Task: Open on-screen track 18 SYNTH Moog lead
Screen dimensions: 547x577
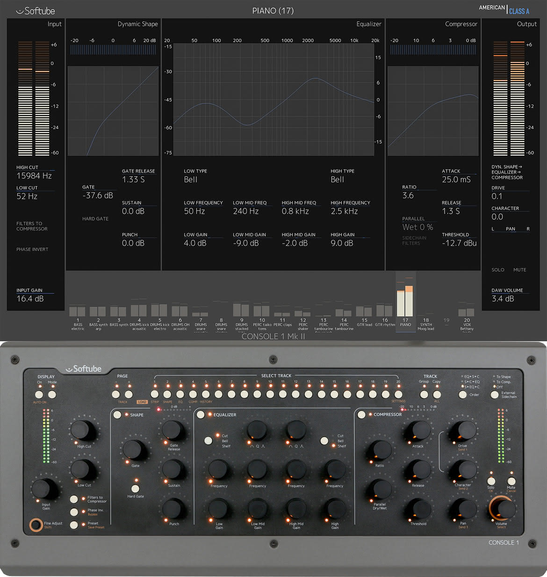Action: tap(425, 323)
